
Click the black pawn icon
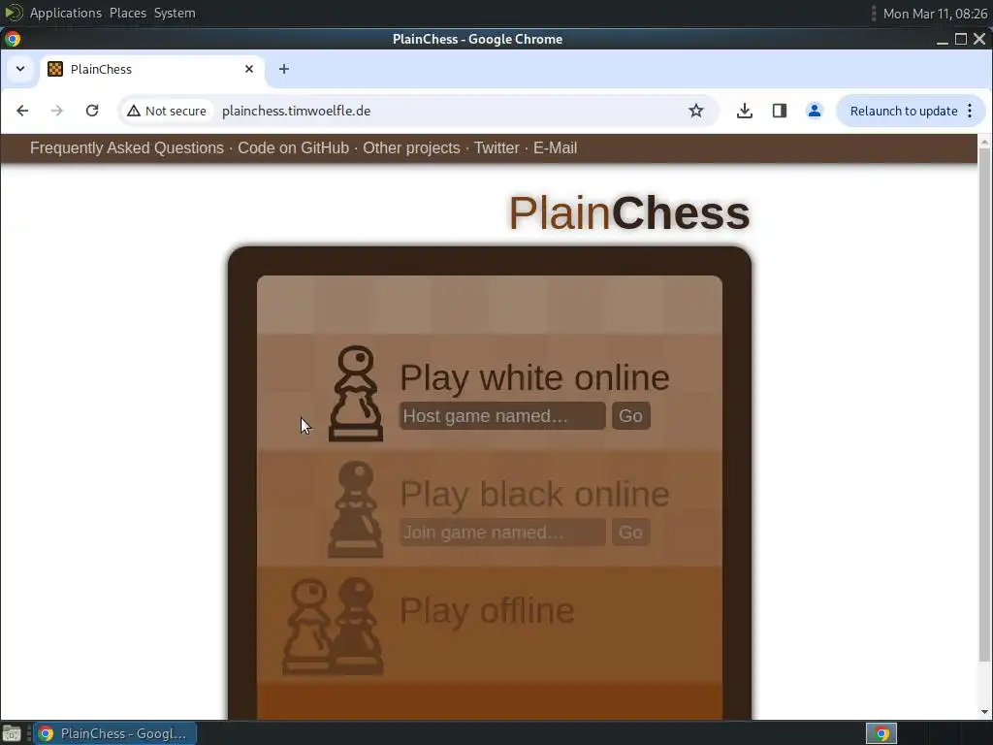tap(356, 509)
